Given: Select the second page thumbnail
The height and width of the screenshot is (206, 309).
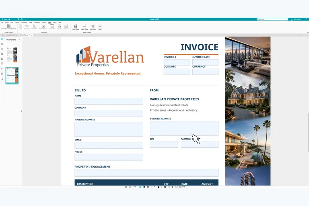Looking at the screenshot, I should [12, 75].
